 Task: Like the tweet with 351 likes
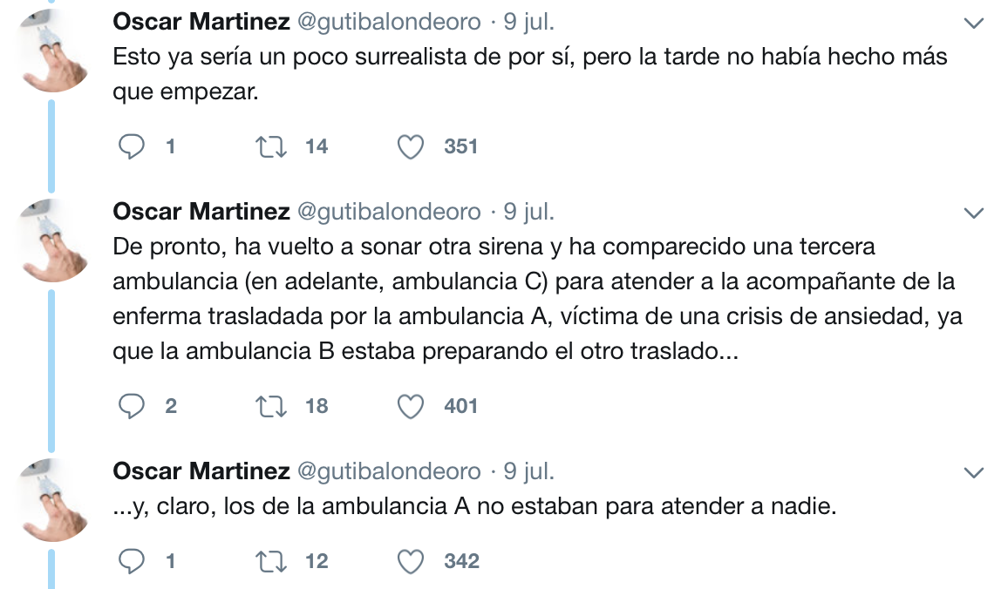(411, 146)
